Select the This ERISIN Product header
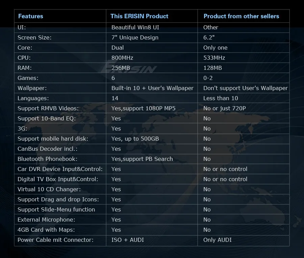 tap(139, 16)
